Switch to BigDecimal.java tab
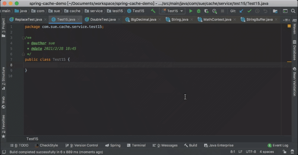 click(x=143, y=19)
